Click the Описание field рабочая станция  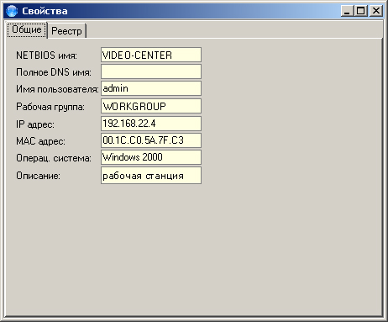pyautogui.click(x=151, y=176)
